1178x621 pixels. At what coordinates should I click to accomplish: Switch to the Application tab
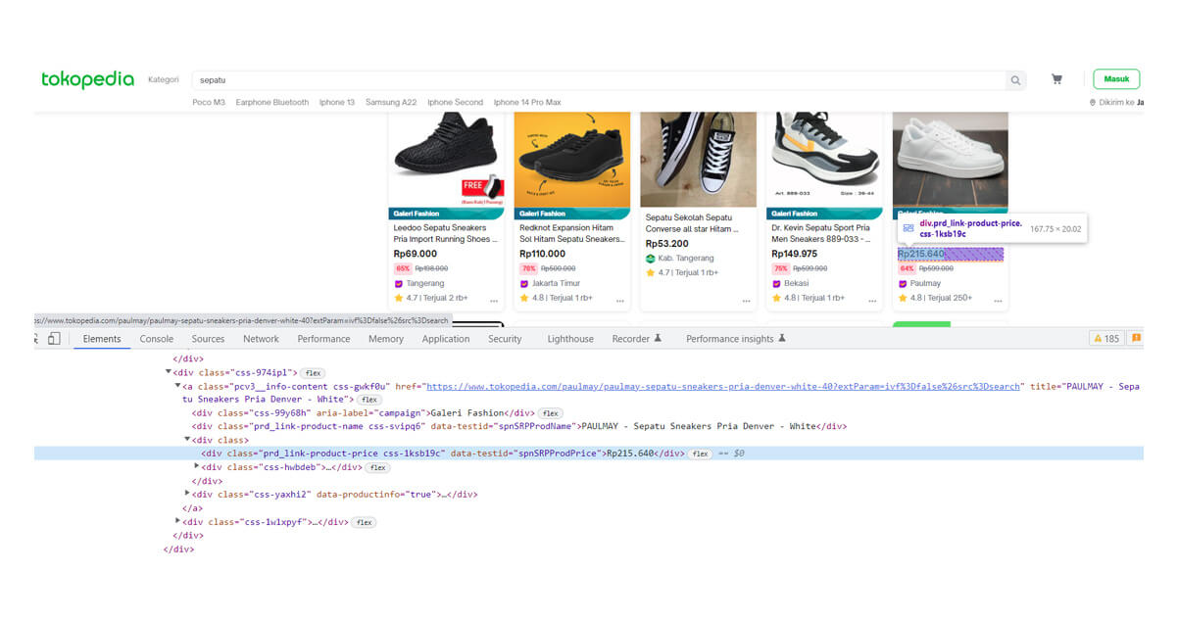pyautogui.click(x=446, y=339)
